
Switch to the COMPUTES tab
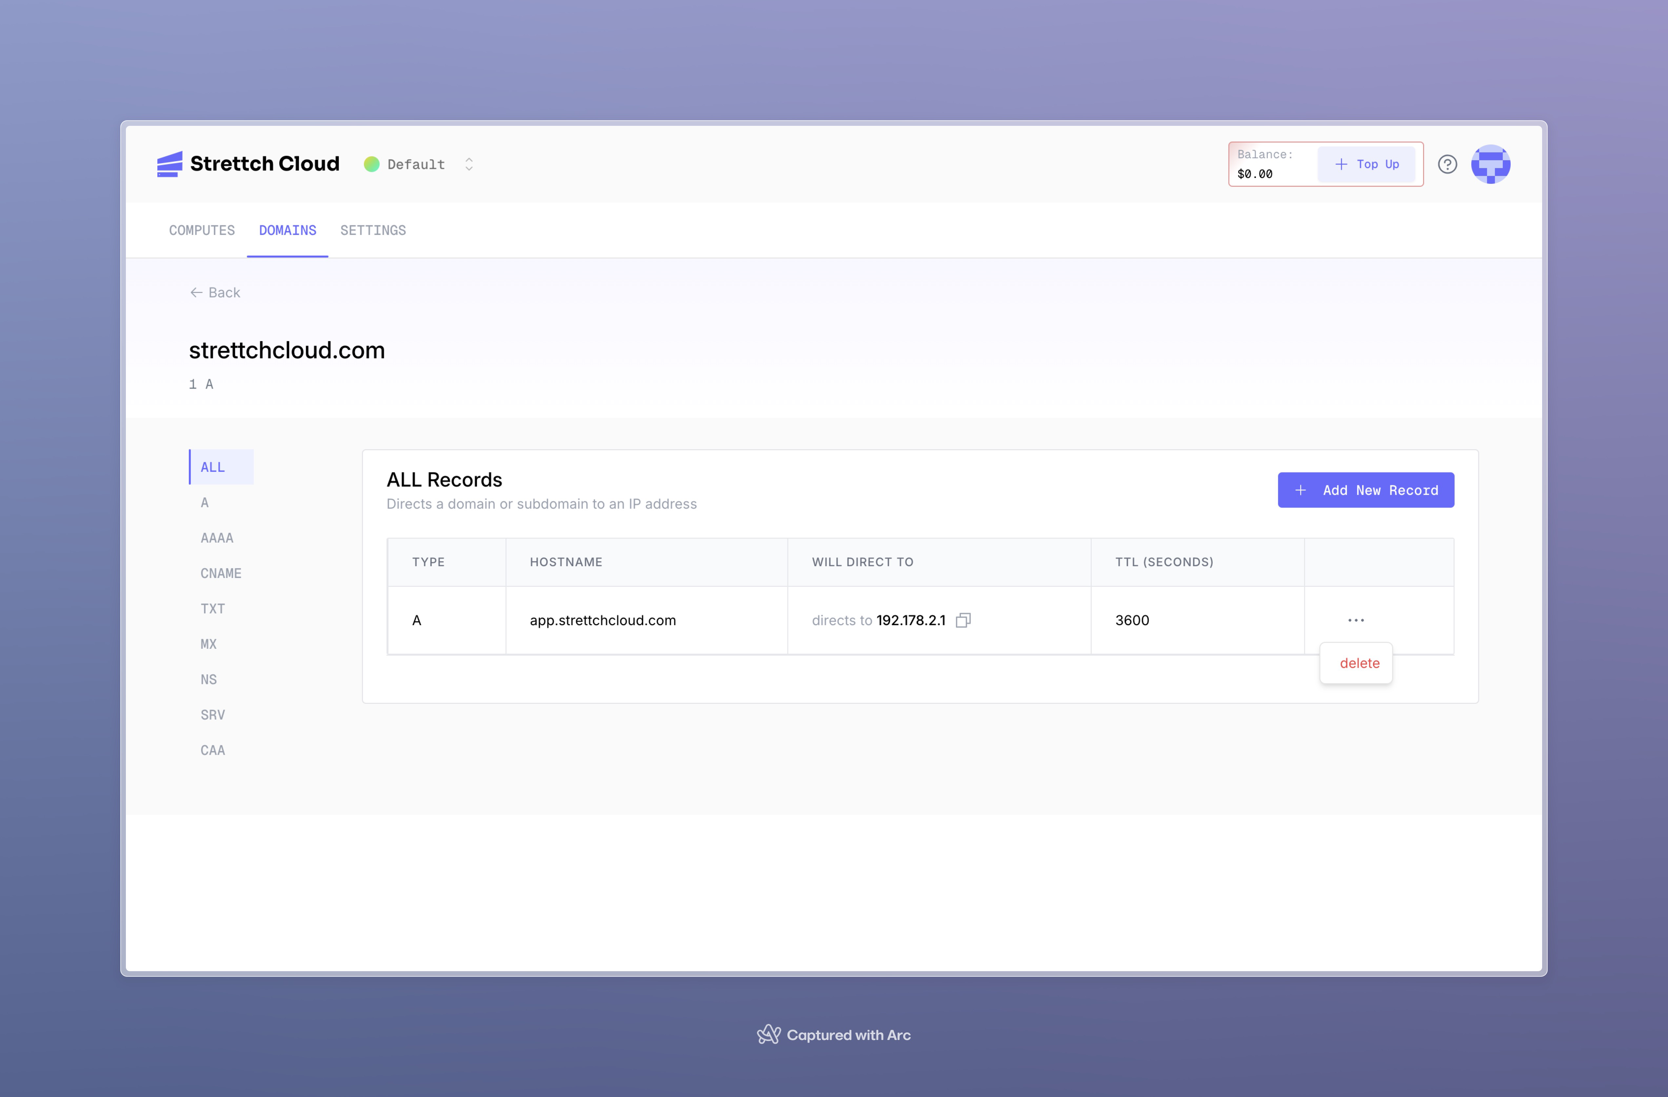pos(202,230)
